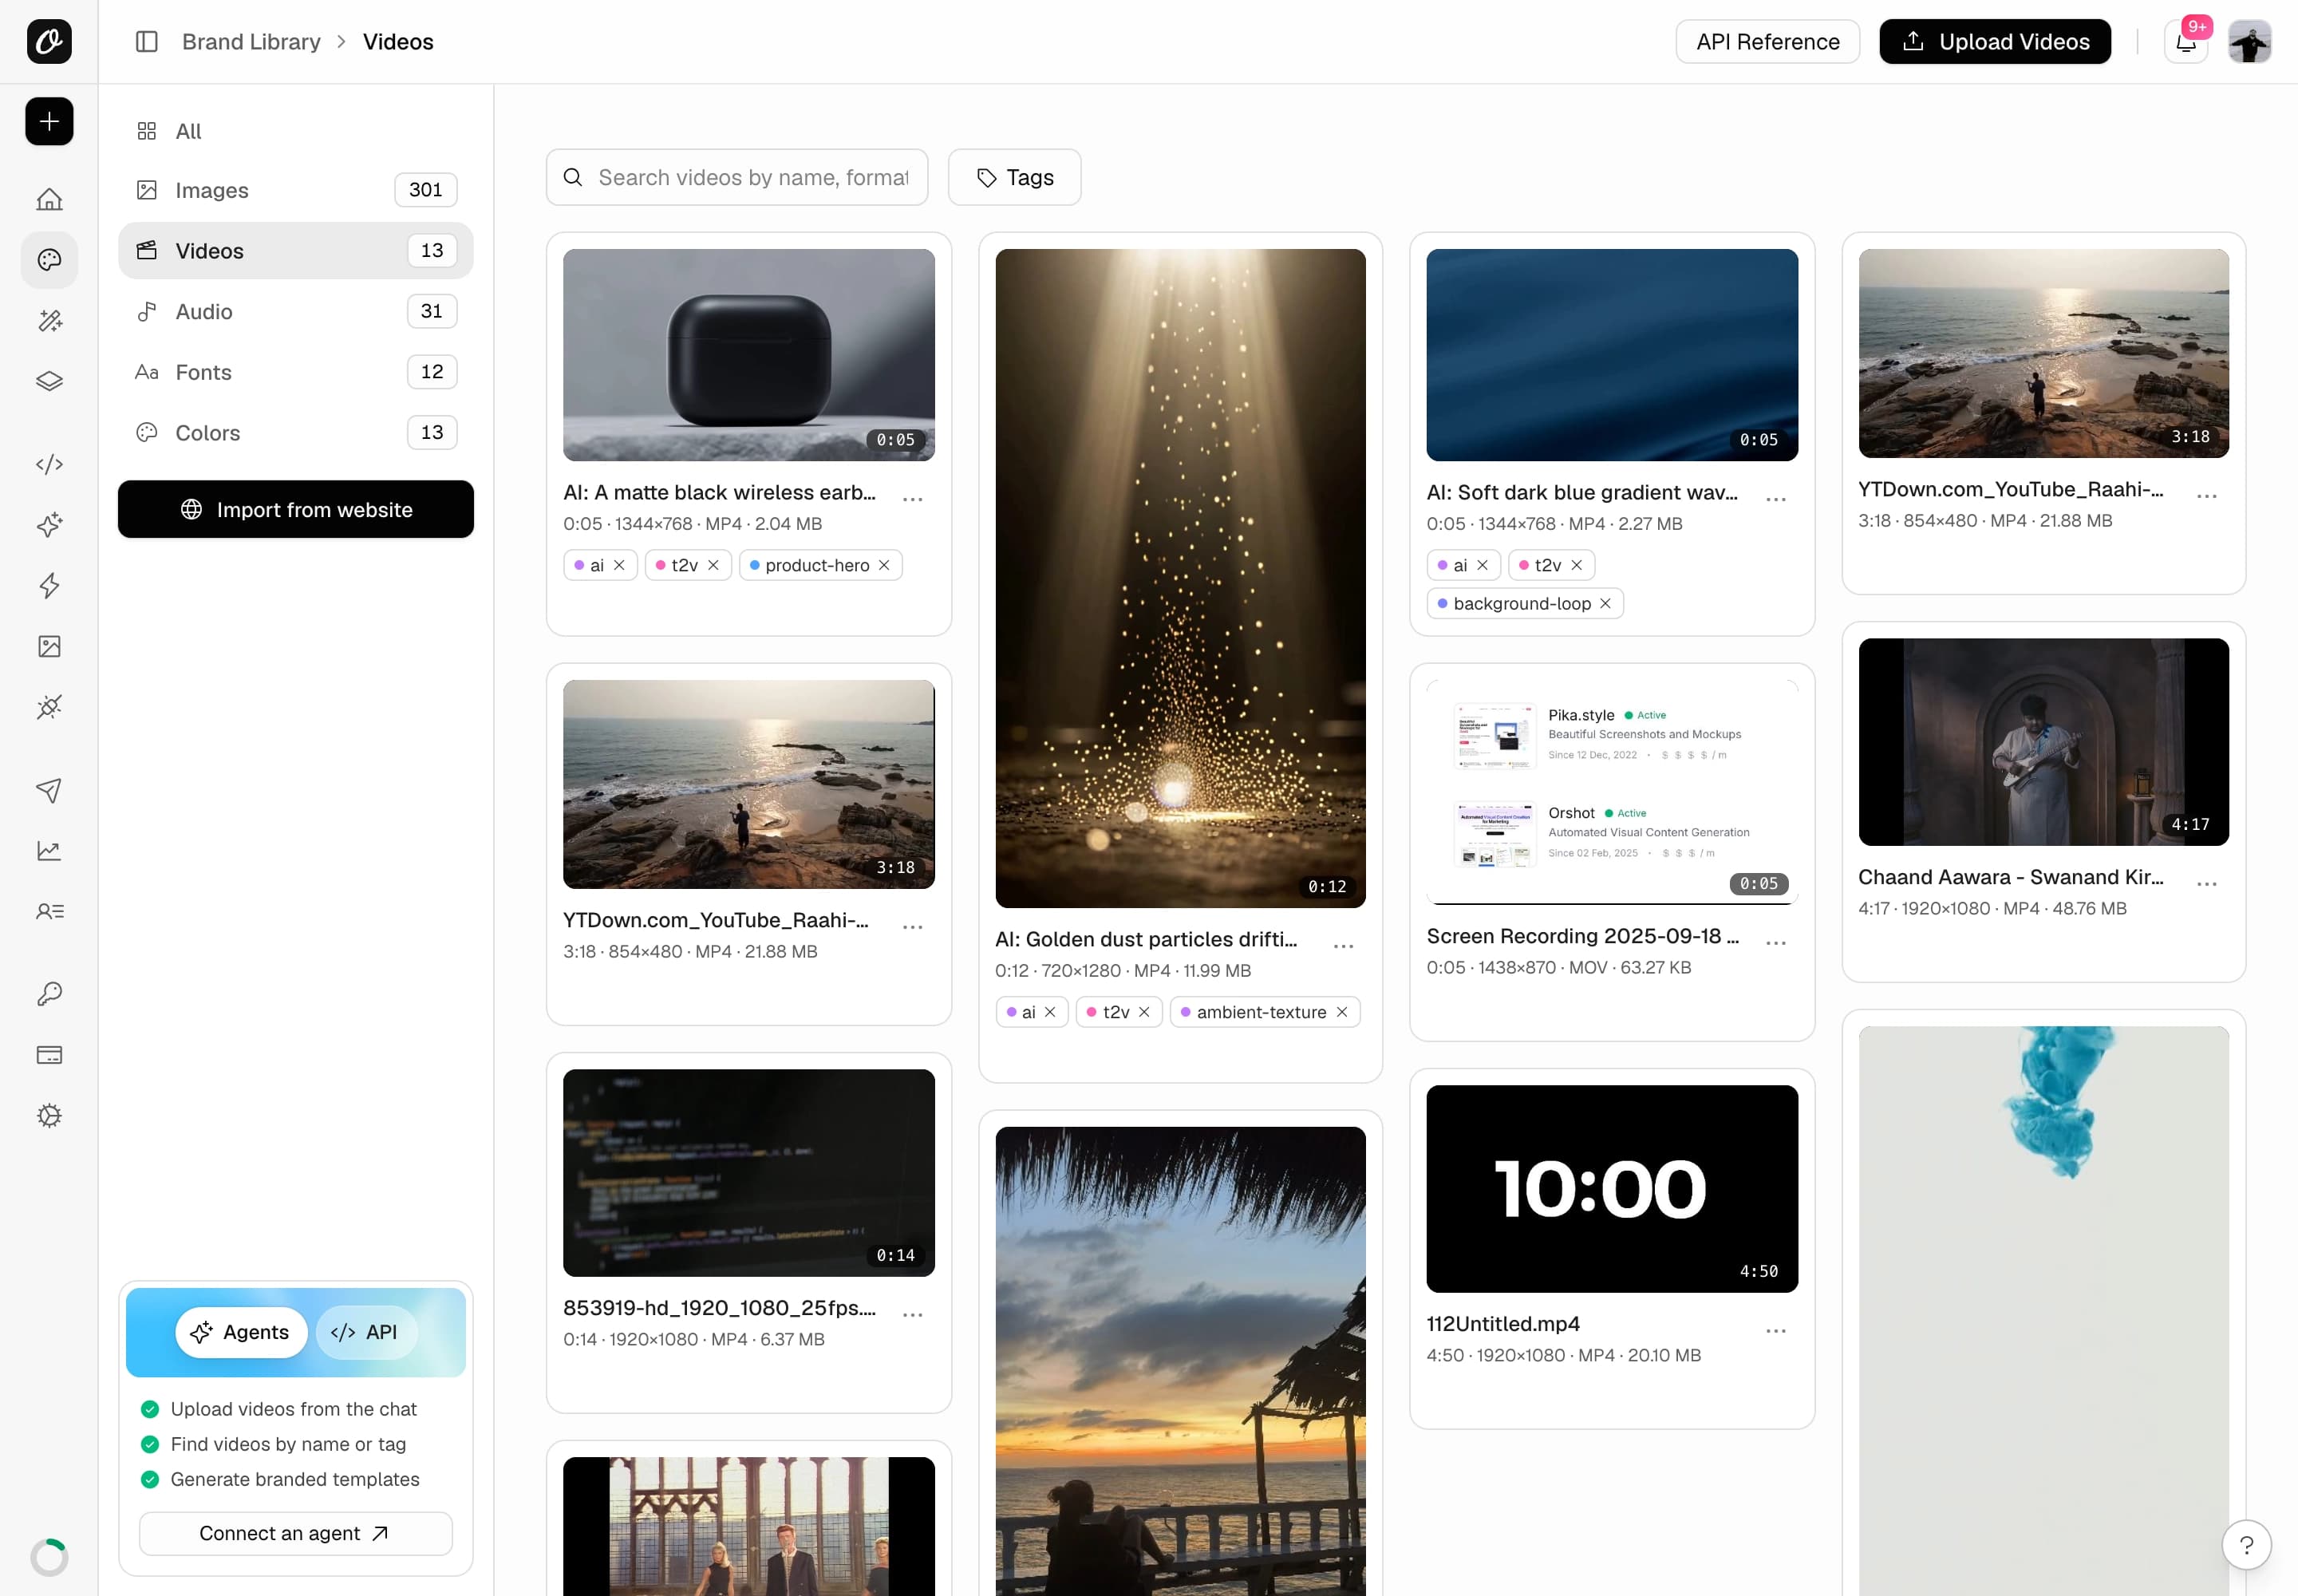This screenshot has width=2298, height=1596.
Task: Open the key icon in left rail
Action: tap(49, 994)
